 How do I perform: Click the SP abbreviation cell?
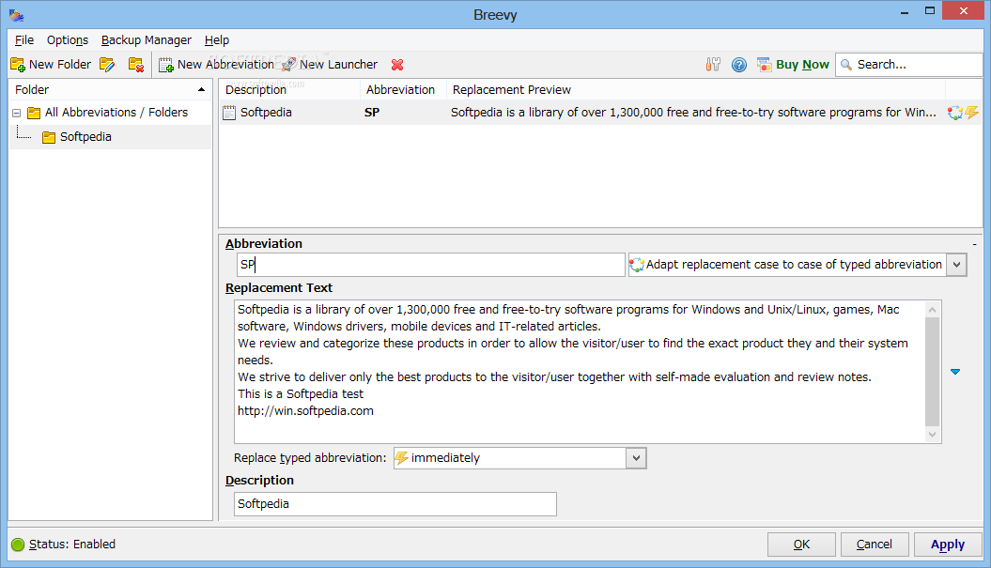coord(372,113)
